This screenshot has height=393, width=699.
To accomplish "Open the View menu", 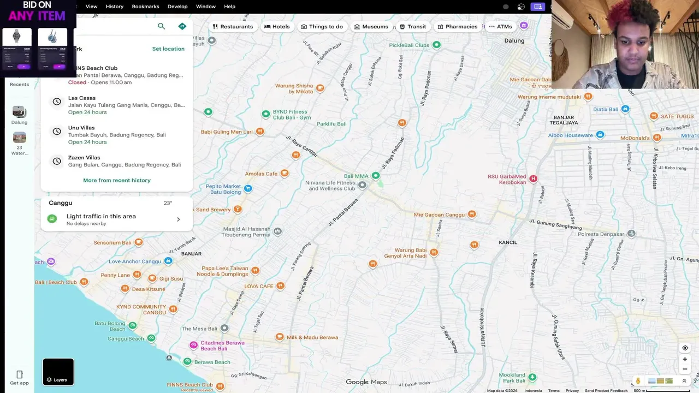I will [x=91, y=7].
